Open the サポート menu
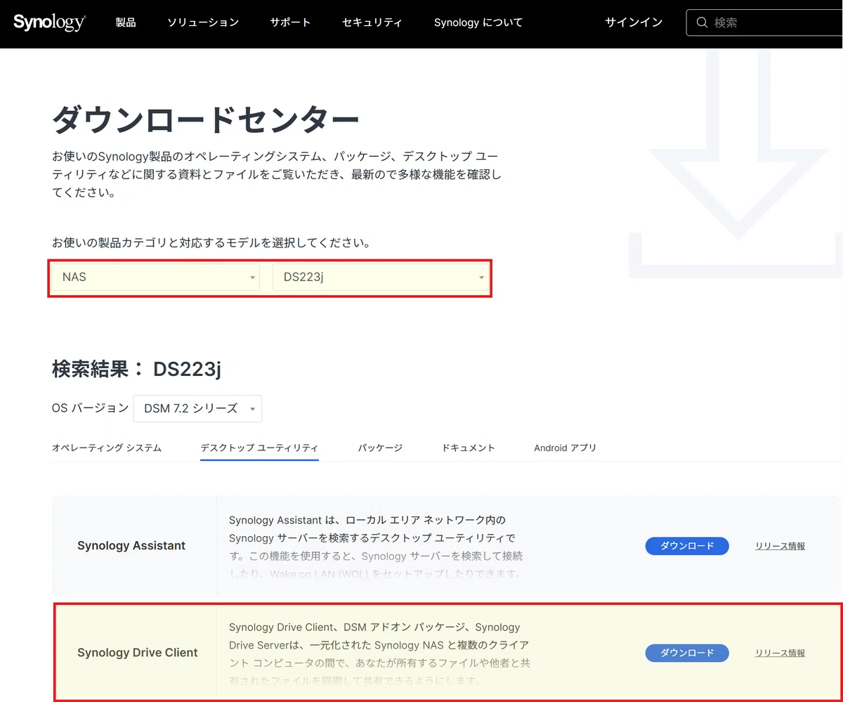 click(x=290, y=22)
